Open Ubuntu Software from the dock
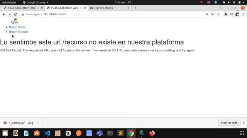The width and height of the screenshot is (247, 138). 37,133
